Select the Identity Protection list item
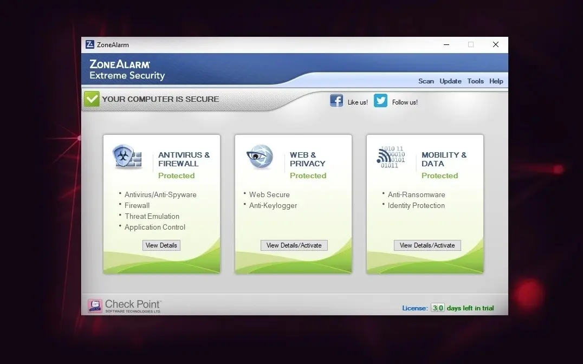 pyautogui.click(x=416, y=205)
